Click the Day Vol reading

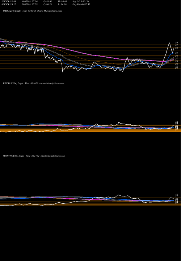(x=81, y=4)
